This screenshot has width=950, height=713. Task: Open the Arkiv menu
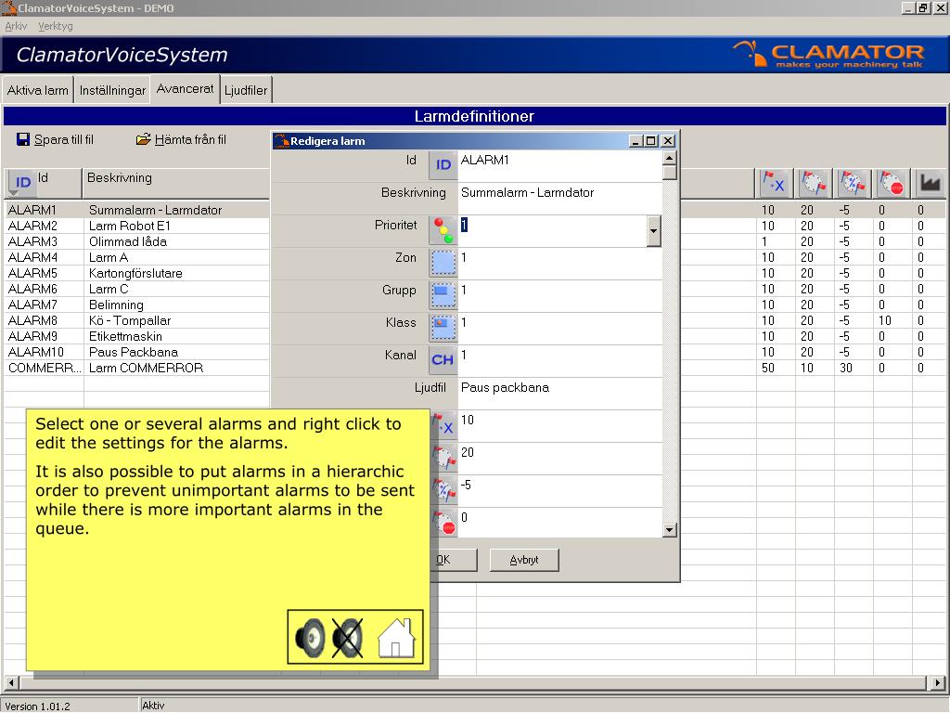click(16, 26)
